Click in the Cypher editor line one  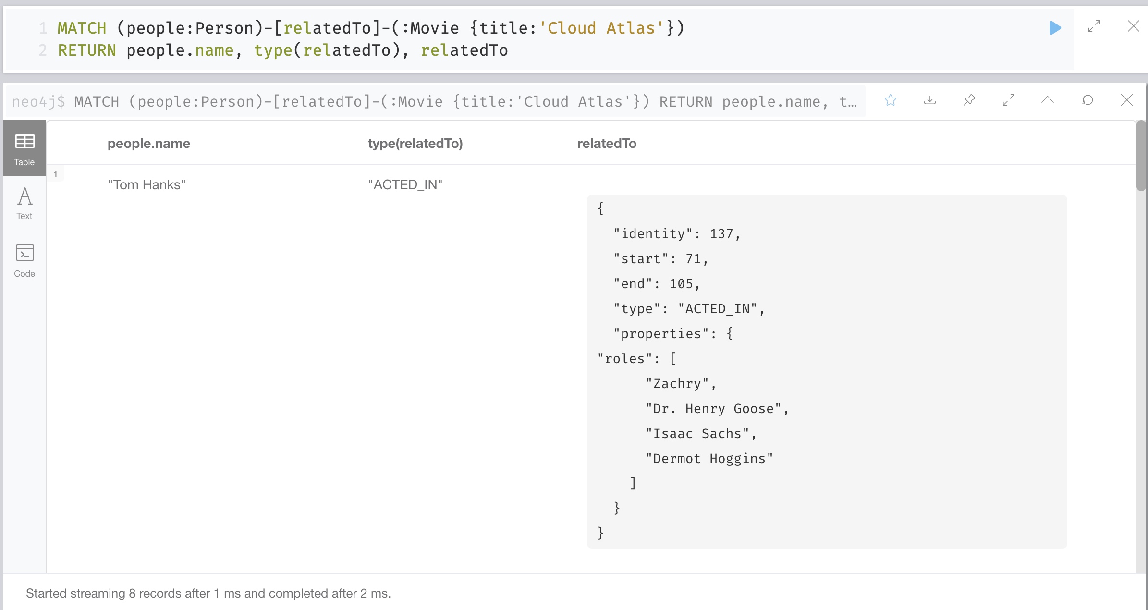[x=370, y=28]
